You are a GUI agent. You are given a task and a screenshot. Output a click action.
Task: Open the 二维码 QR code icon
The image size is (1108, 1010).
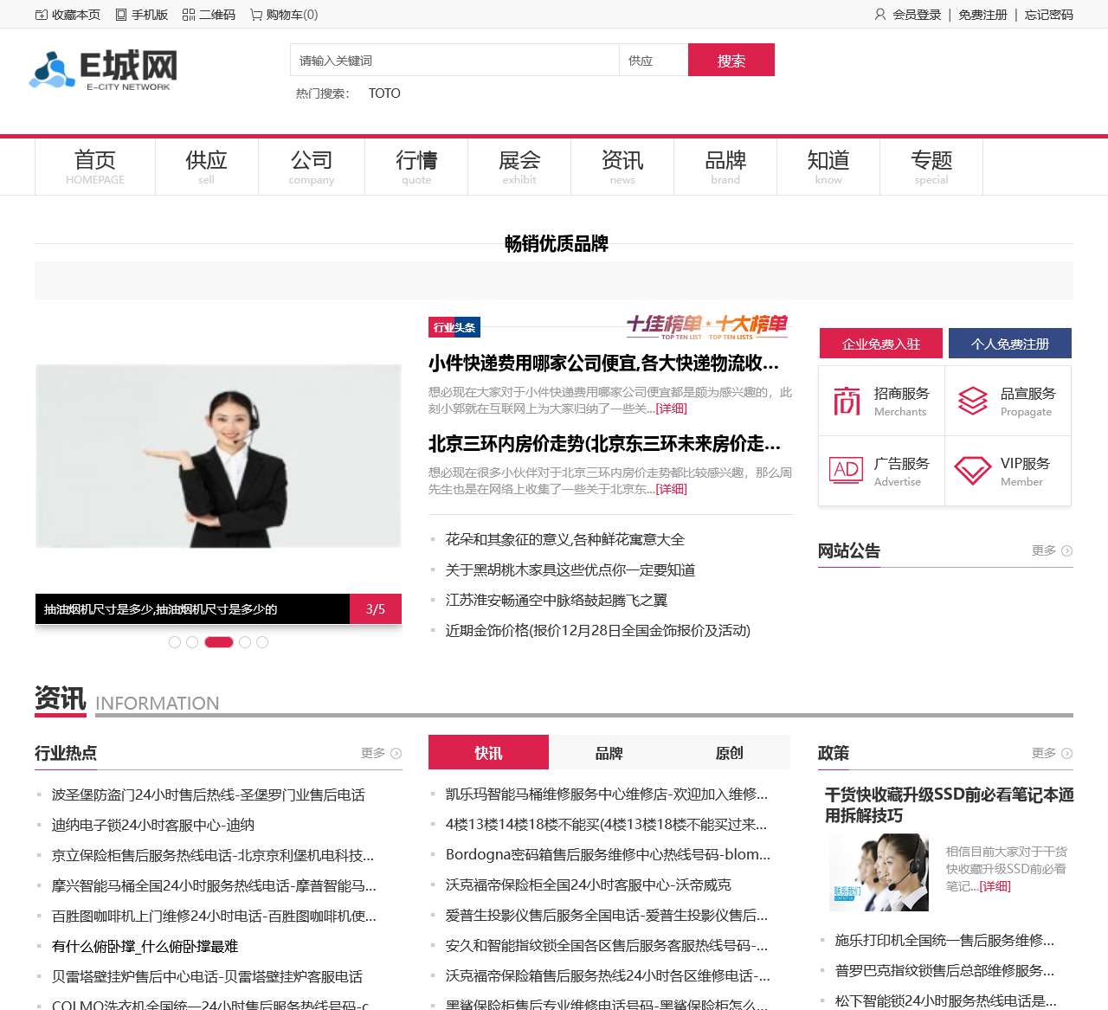coord(189,15)
